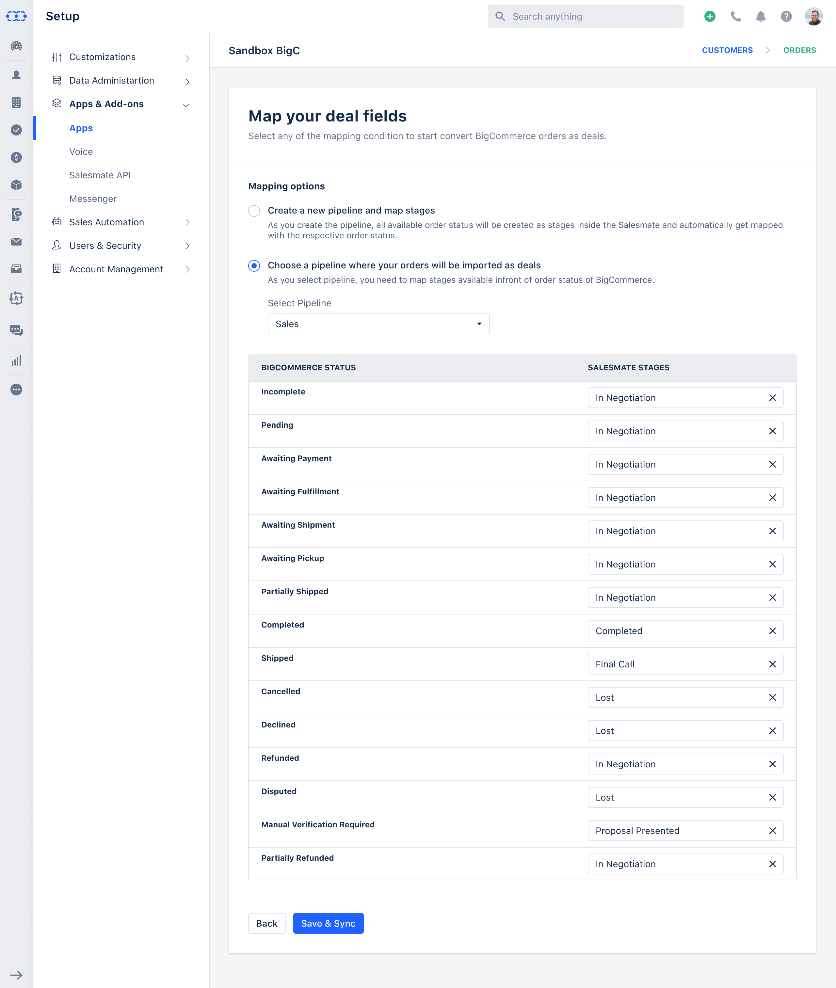Clear the Cancelled row Lost mapping

pos(772,697)
